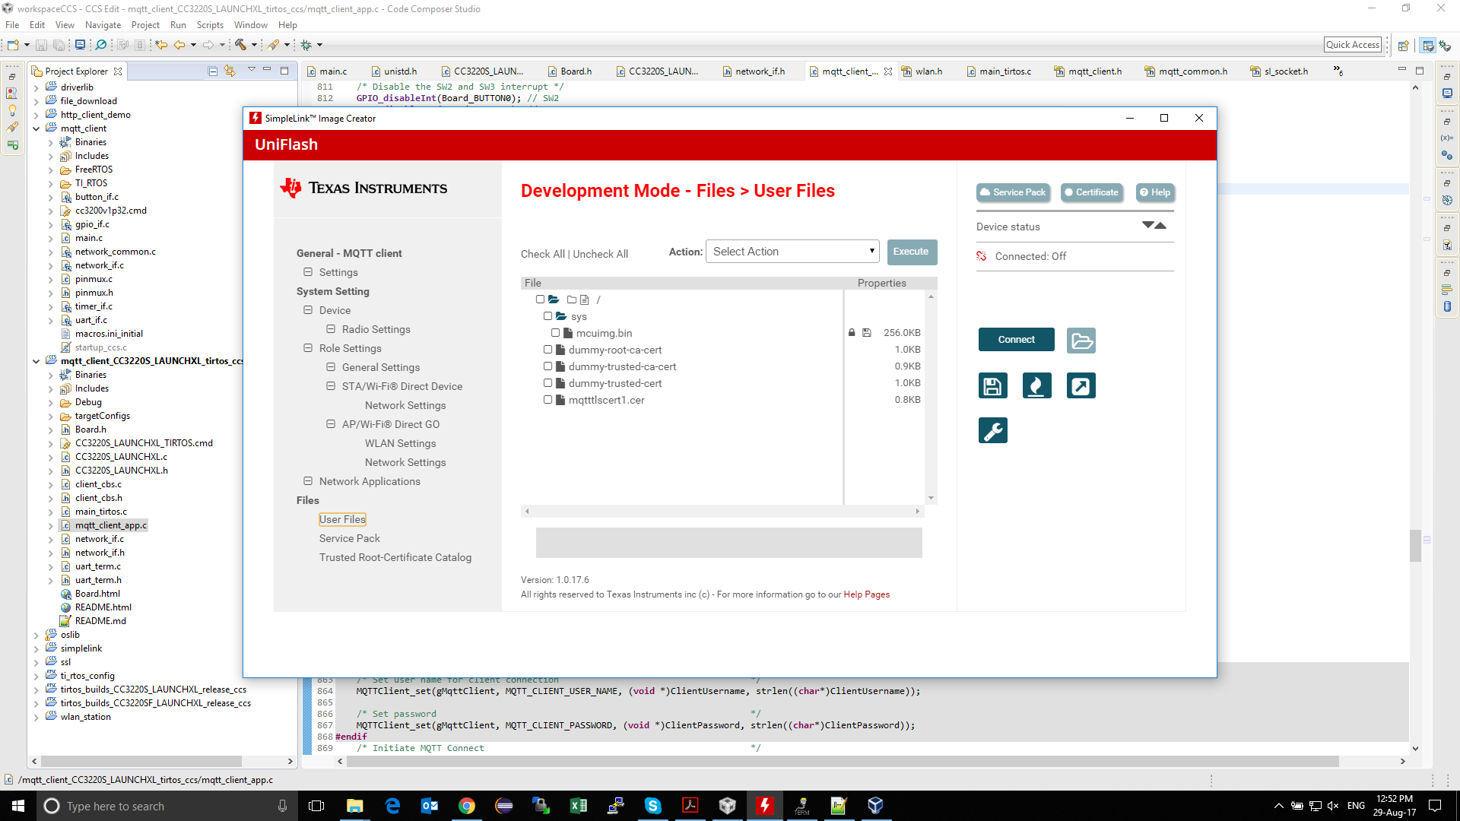Open the wrench tools icon in UniFlash
This screenshot has height=821, width=1460.
[x=992, y=430]
